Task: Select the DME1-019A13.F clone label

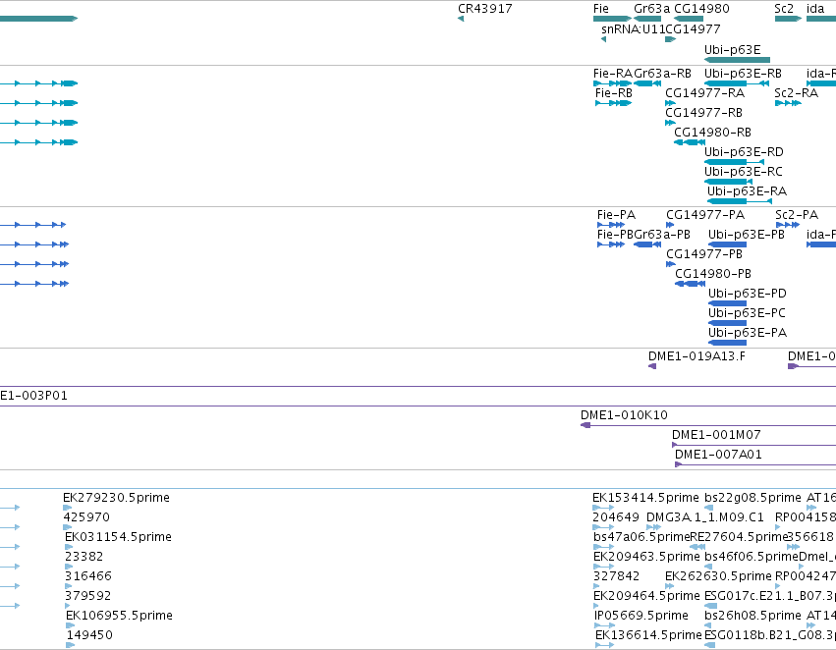Action: (x=697, y=356)
